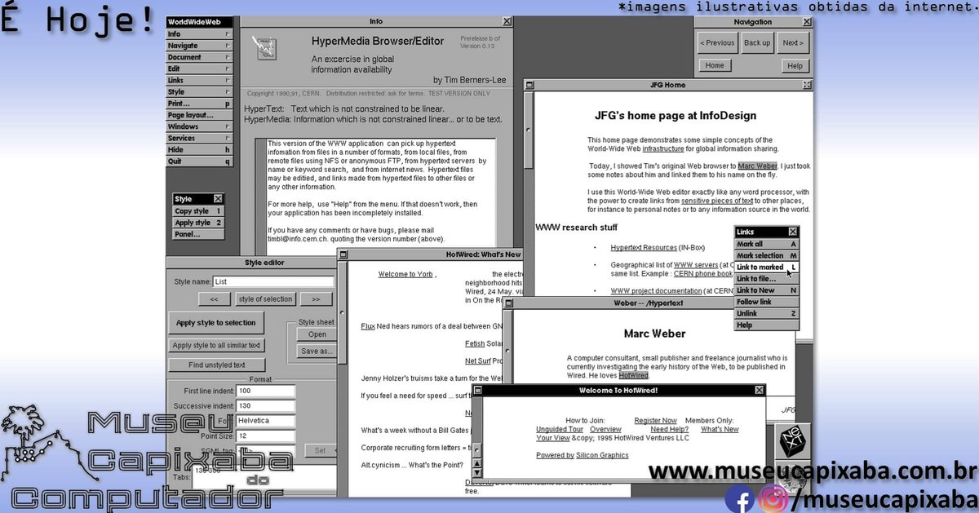Open the Document submenu
Screen dimensions: 979x513
[199, 57]
